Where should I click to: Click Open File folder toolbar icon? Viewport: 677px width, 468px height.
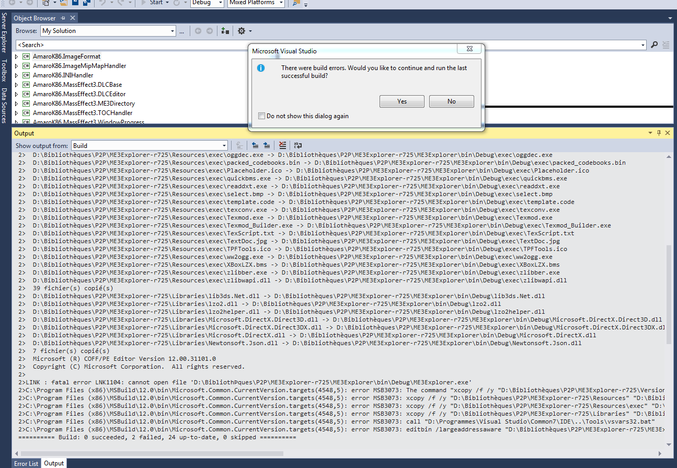click(63, 3)
